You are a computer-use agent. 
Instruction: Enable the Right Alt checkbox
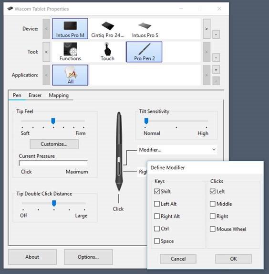157,216
